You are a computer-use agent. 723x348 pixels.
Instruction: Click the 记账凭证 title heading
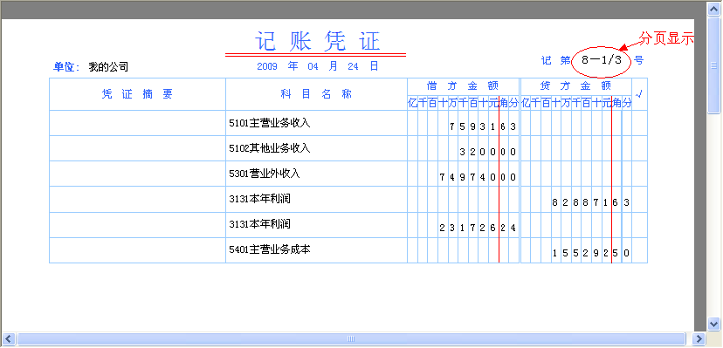[x=317, y=42]
